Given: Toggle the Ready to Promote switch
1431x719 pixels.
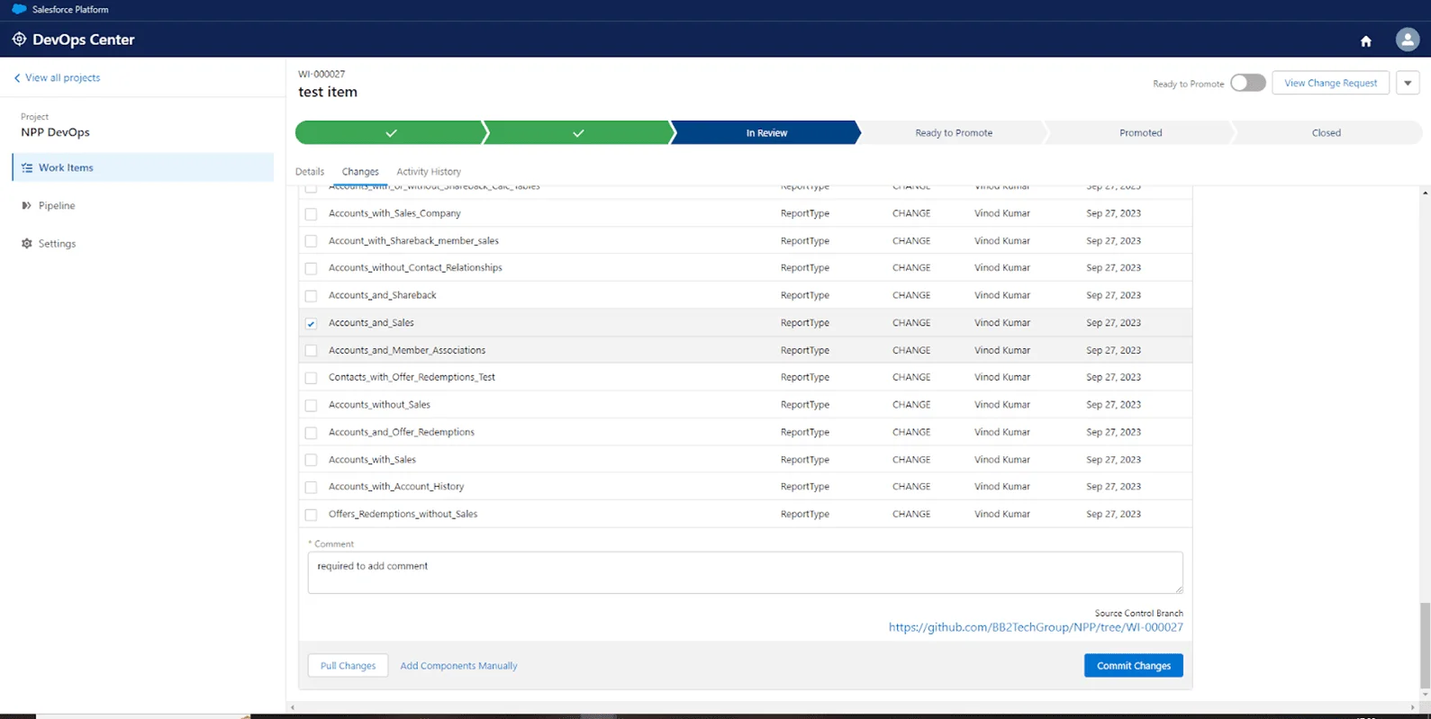Looking at the screenshot, I should (x=1247, y=83).
